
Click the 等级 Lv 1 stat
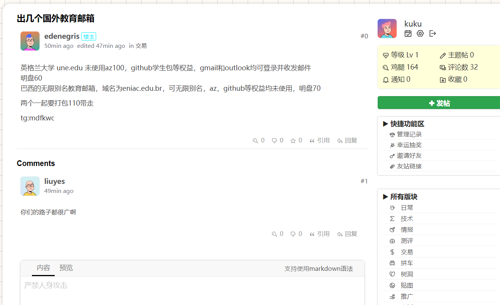(x=401, y=55)
